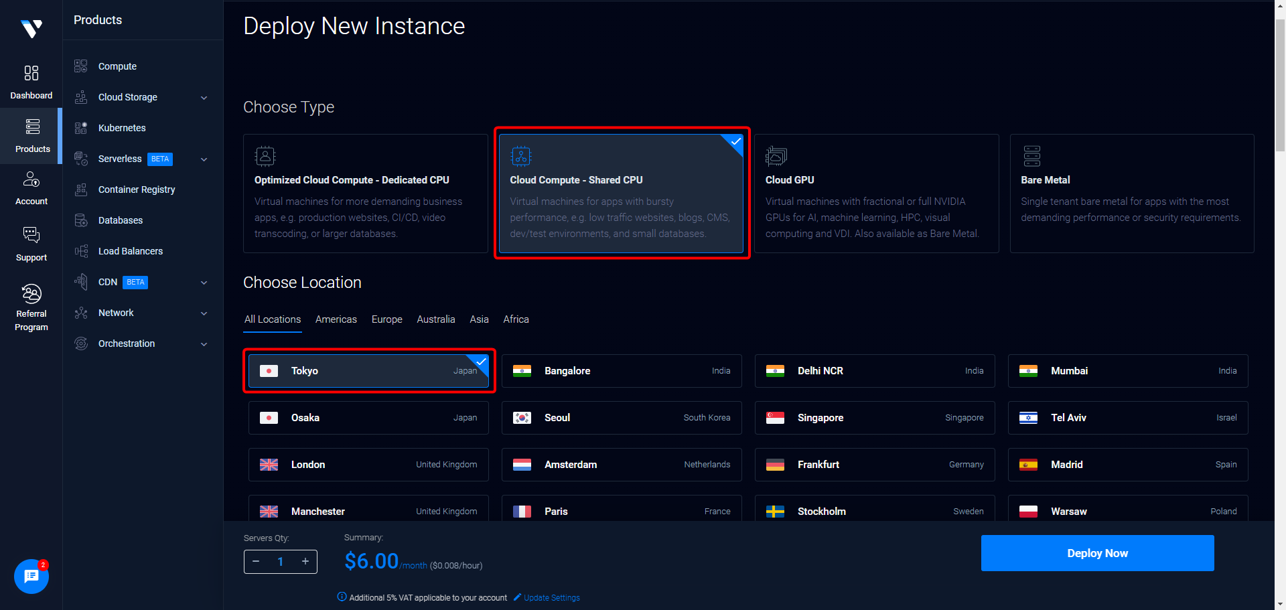Open the live chat bubble with notifications
This screenshot has height=610, width=1286.
pos(31,576)
